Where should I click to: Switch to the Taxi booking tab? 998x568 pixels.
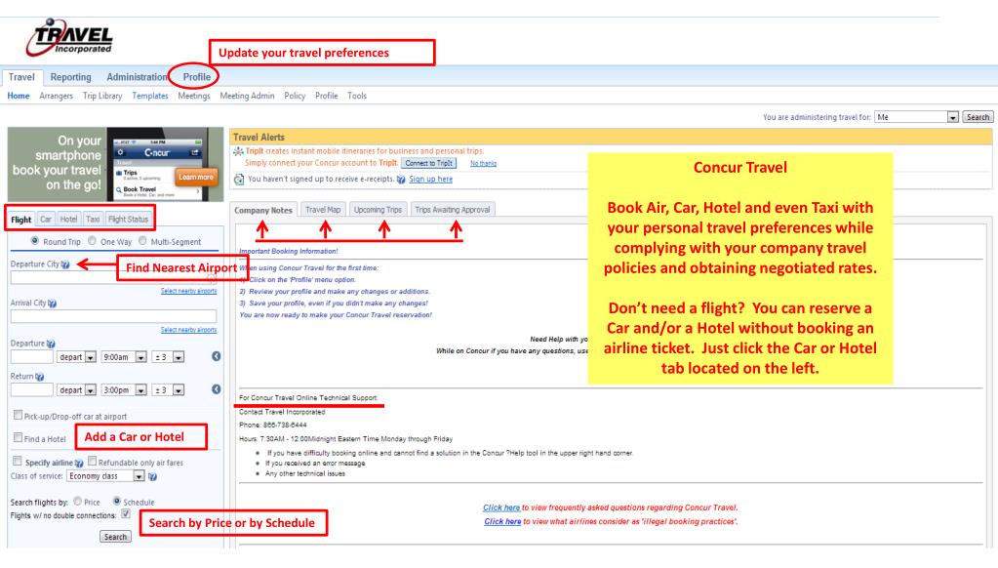click(93, 219)
